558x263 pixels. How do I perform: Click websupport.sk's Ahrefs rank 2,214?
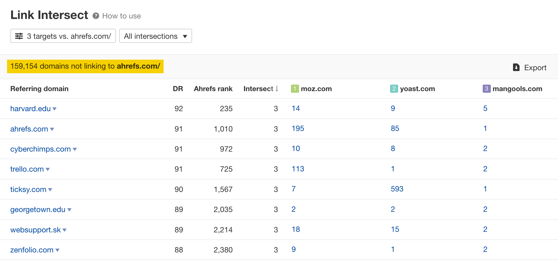pos(223,230)
